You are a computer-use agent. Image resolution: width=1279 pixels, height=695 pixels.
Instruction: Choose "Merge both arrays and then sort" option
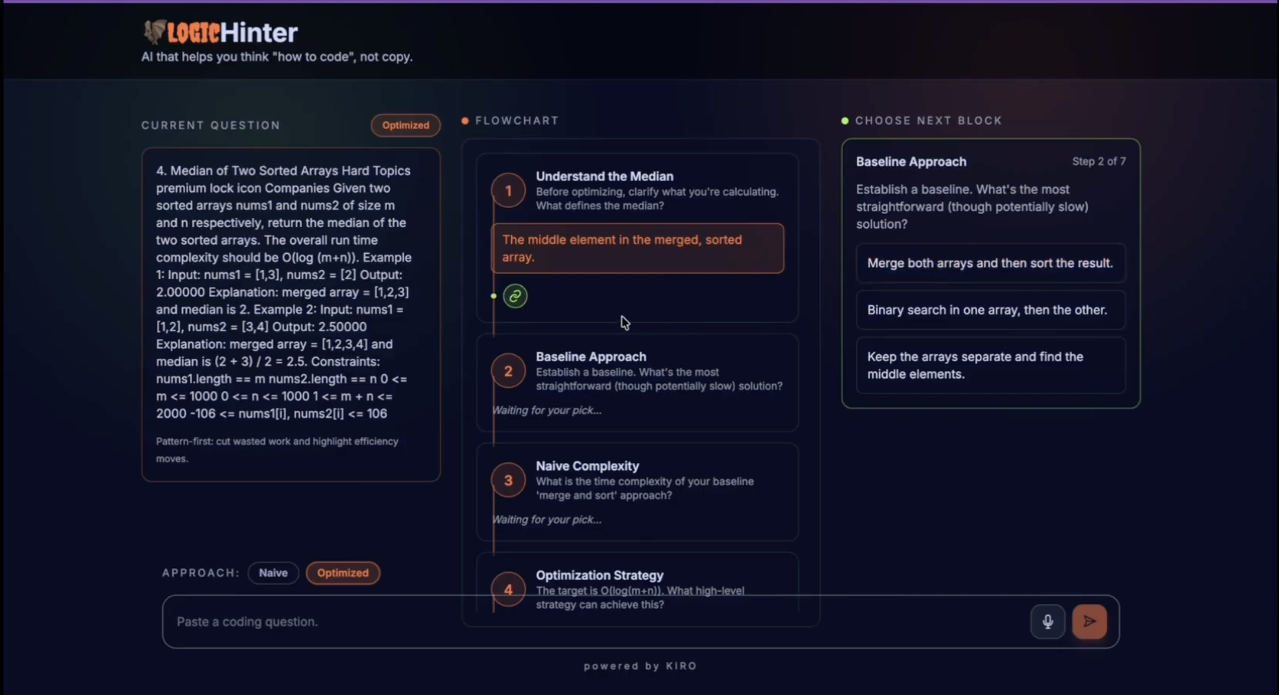click(990, 263)
